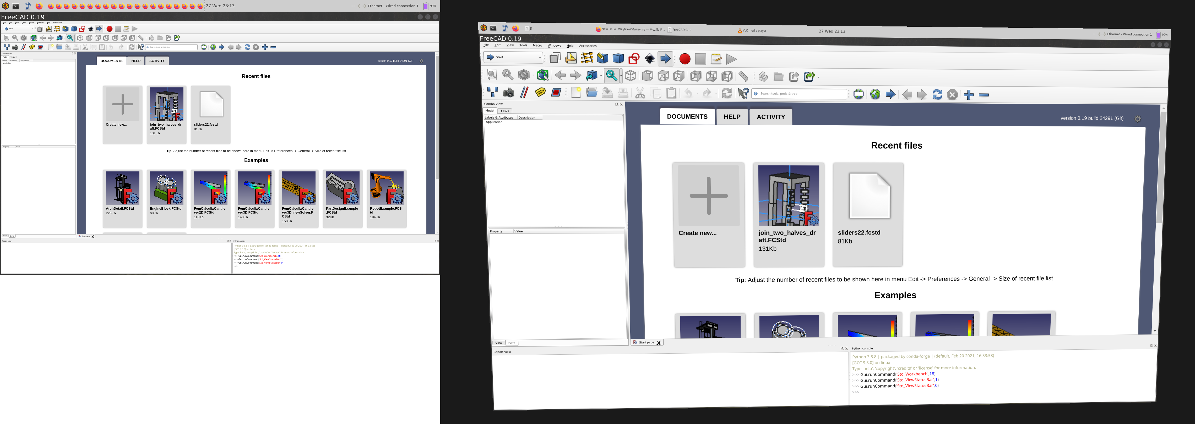Click Create new... card in large view

click(x=709, y=215)
